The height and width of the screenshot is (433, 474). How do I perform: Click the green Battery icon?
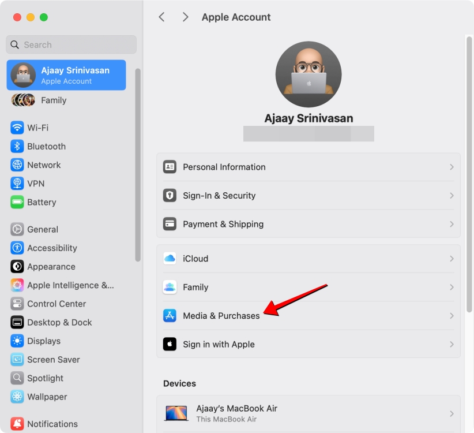click(x=17, y=202)
